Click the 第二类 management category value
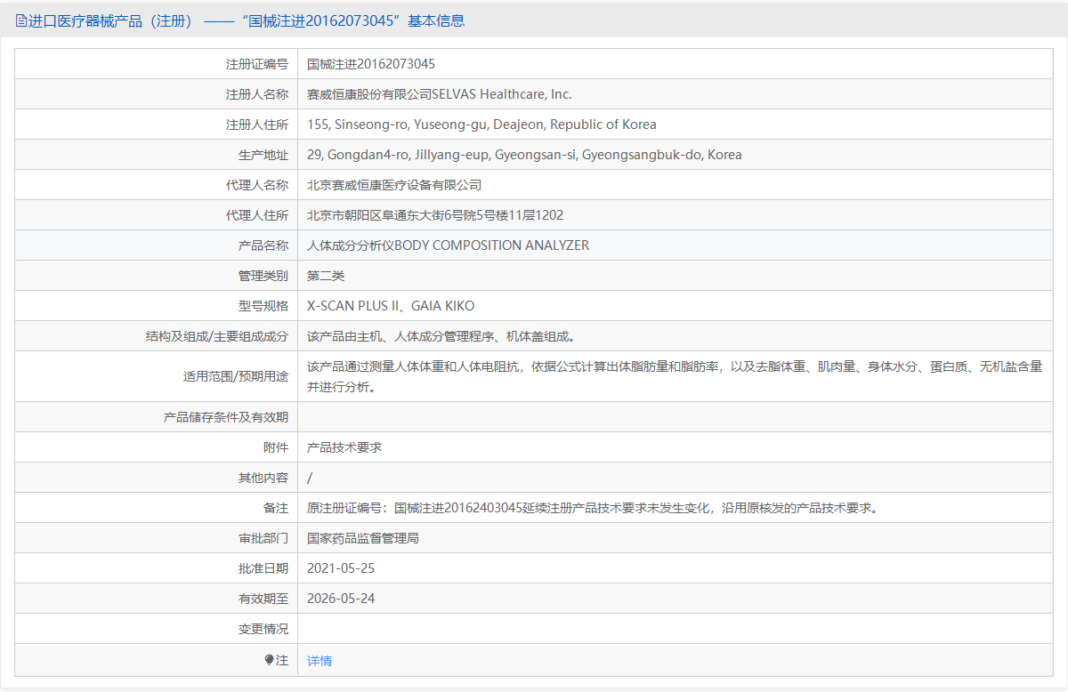 pos(326,276)
